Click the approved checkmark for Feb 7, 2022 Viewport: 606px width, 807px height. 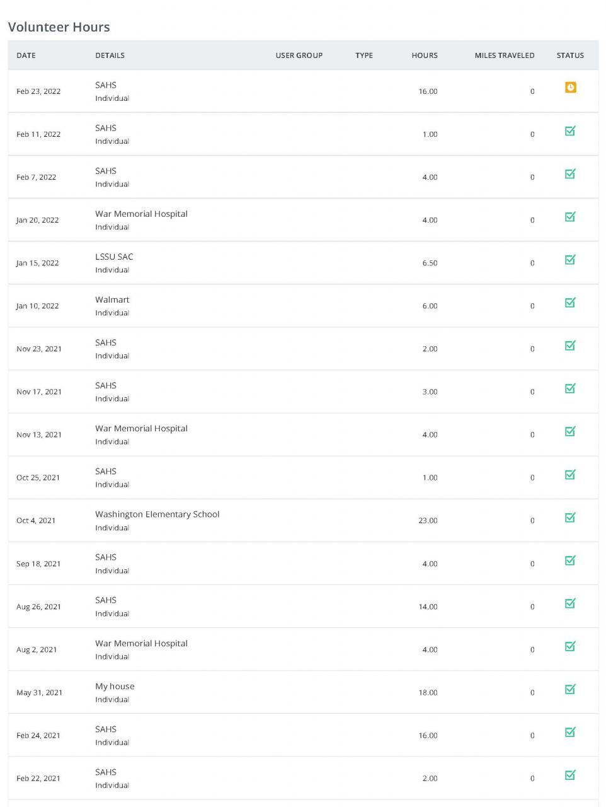click(570, 174)
